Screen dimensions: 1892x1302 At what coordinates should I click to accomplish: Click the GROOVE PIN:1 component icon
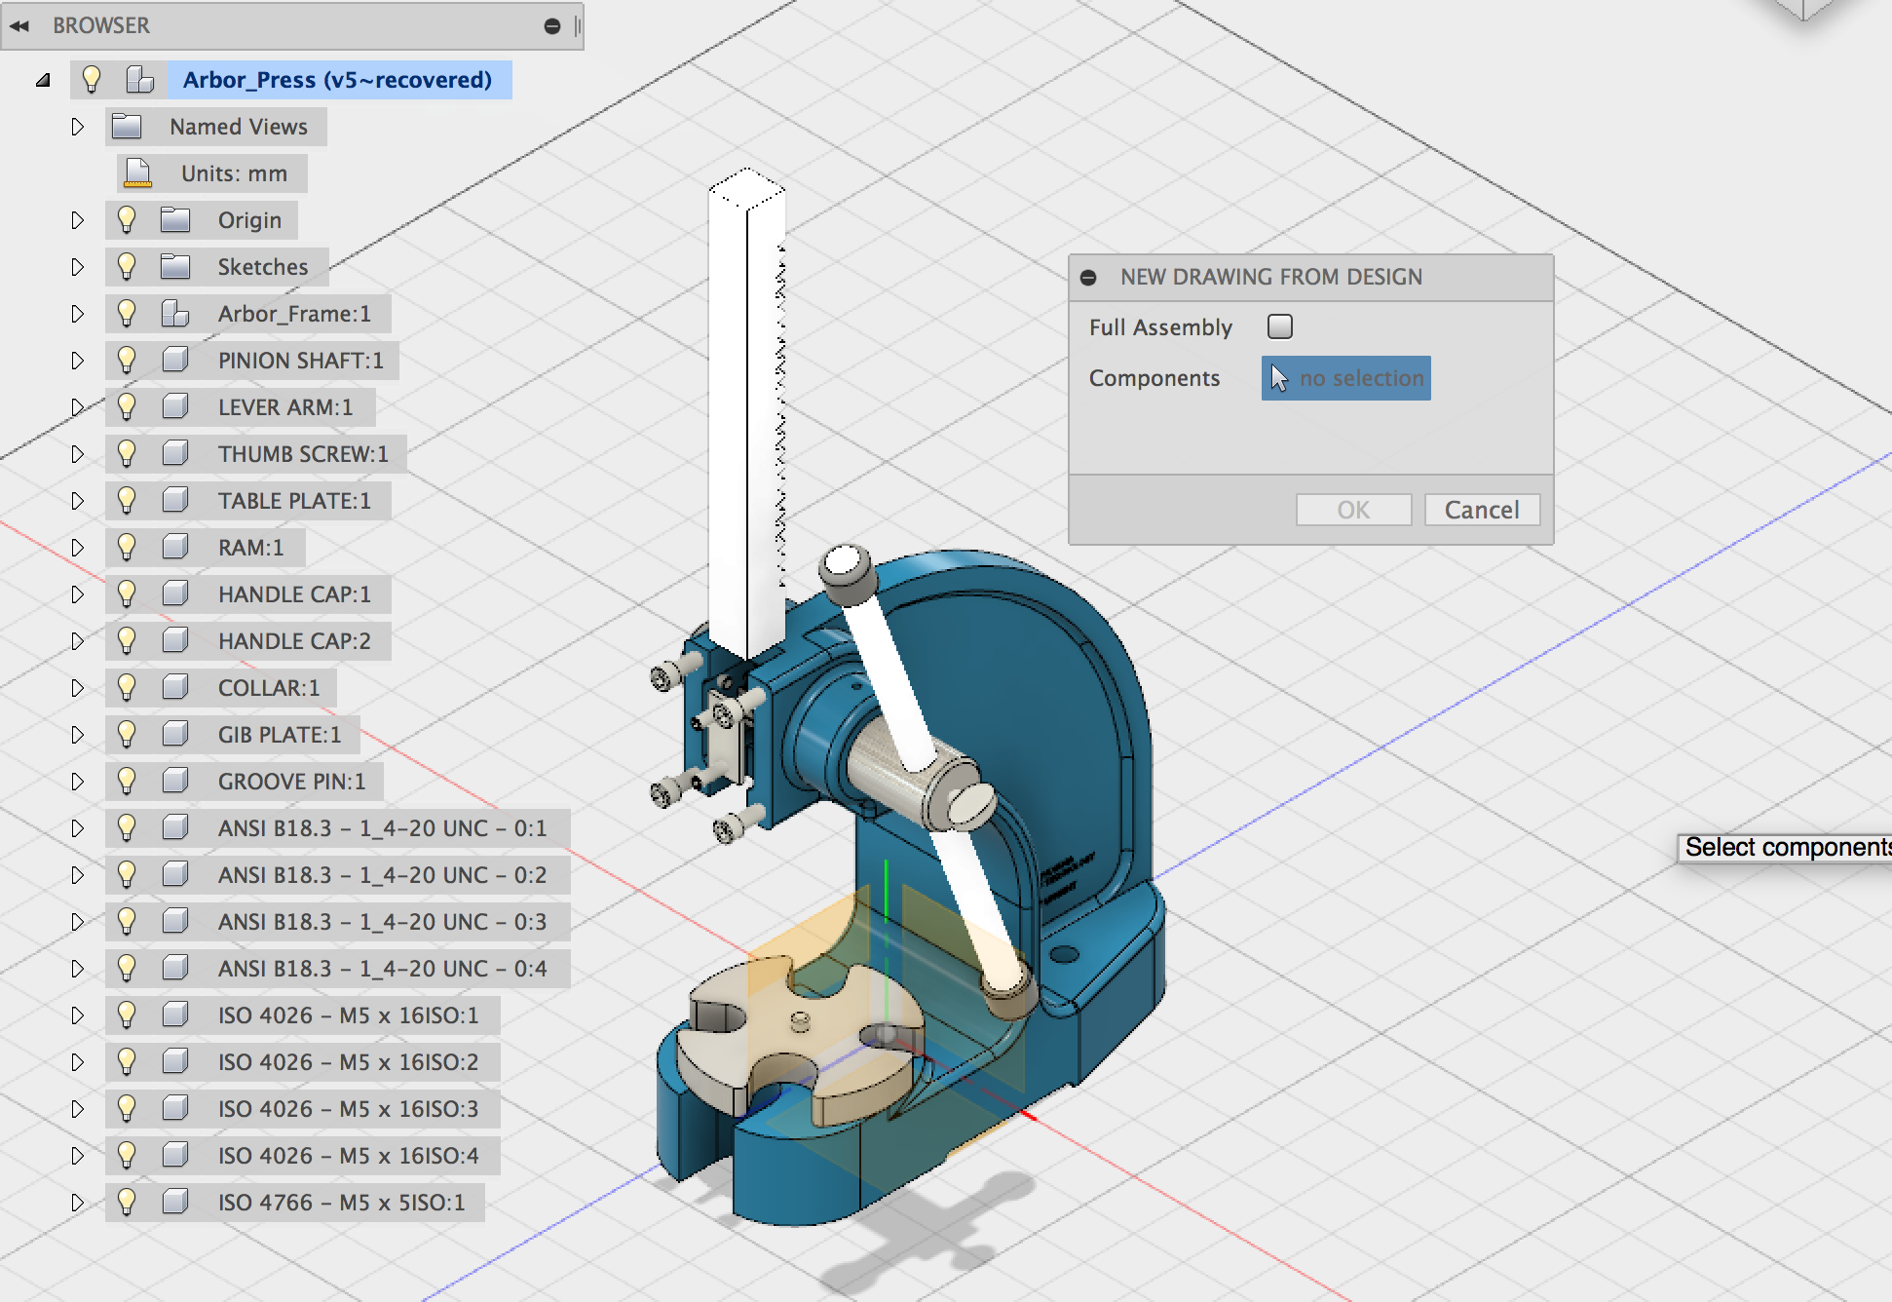tap(175, 781)
